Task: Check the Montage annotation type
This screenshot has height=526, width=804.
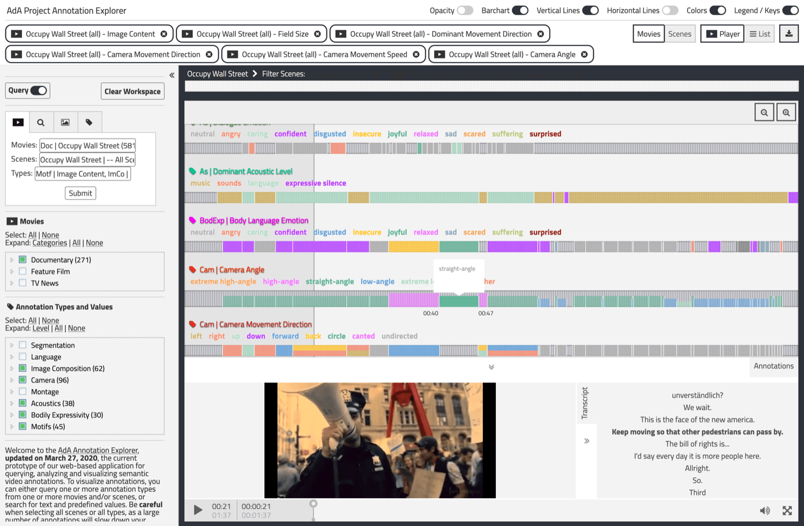Action: pos(23,392)
